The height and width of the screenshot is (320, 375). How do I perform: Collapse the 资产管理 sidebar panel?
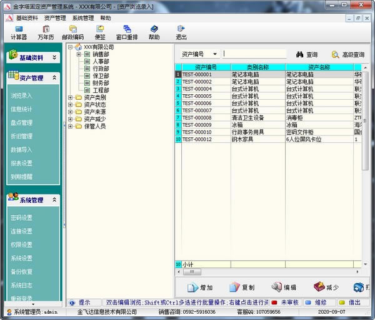pos(54,77)
